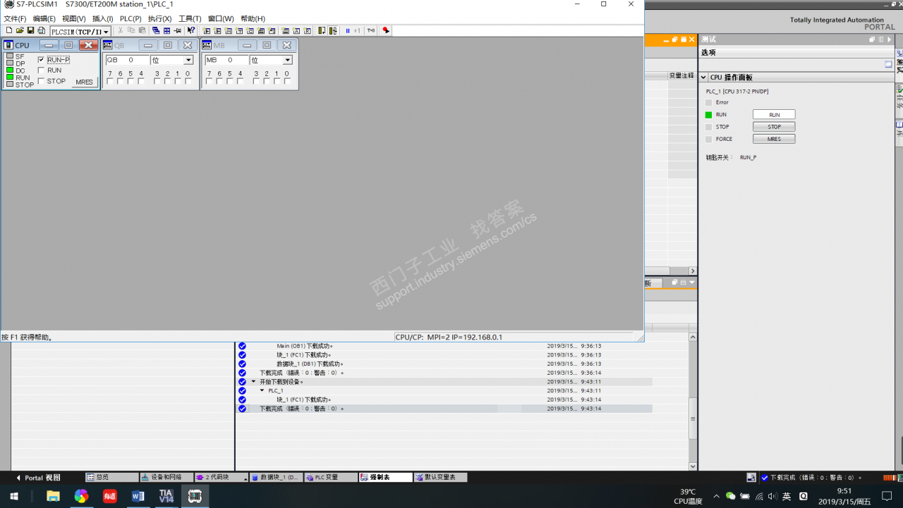903x508 pixels.
Task: Click the red Record/Playback icon
Action: click(386, 30)
